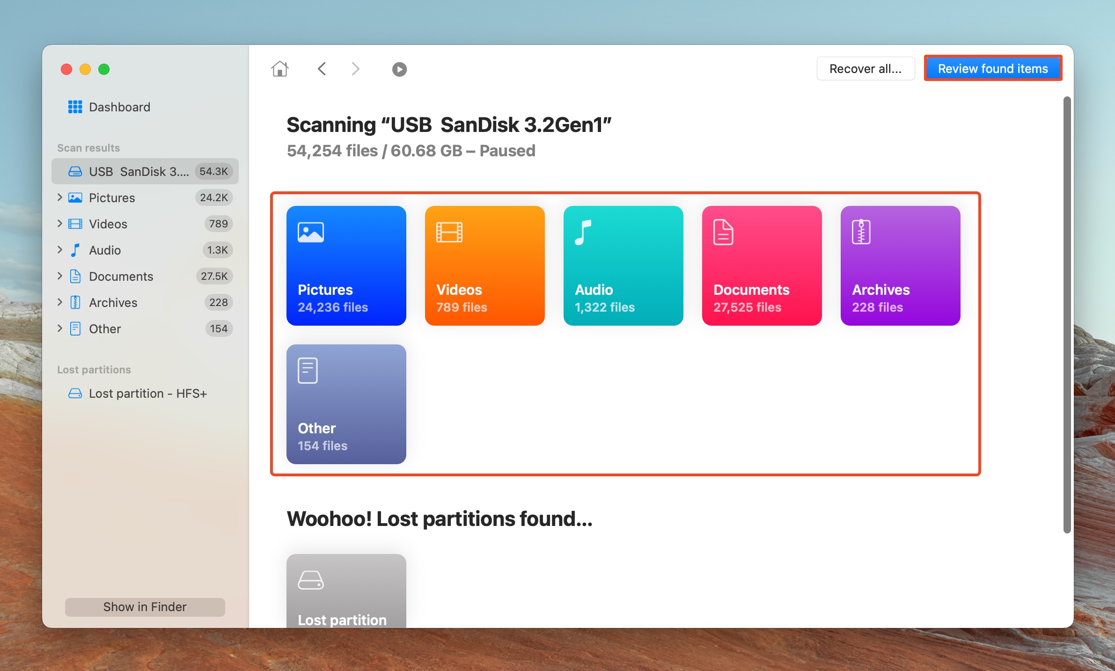Click the play/resume scan button

(399, 69)
